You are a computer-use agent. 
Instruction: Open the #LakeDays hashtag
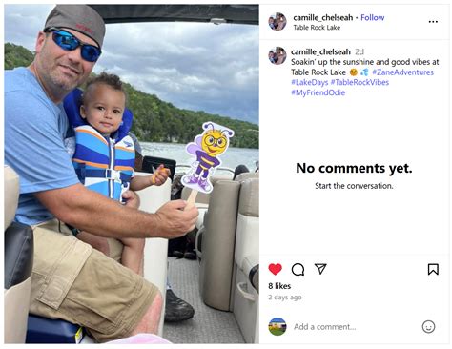click(x=309, y=82)
